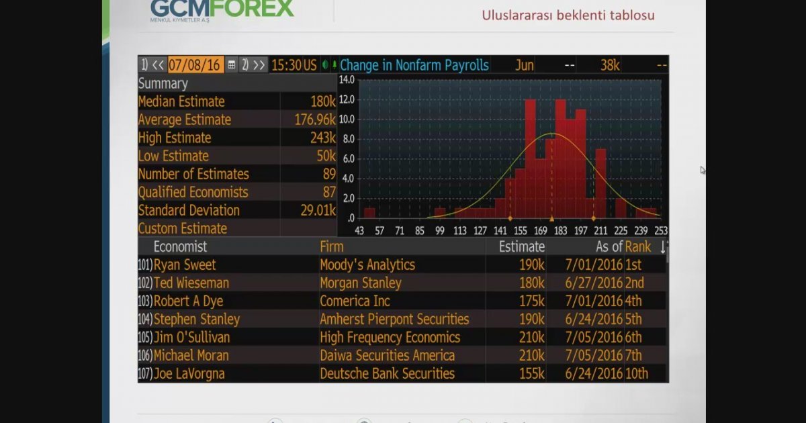The image size is (806, 423).
Task: Select the Standard Deviation label
Action: coord(189,210)
